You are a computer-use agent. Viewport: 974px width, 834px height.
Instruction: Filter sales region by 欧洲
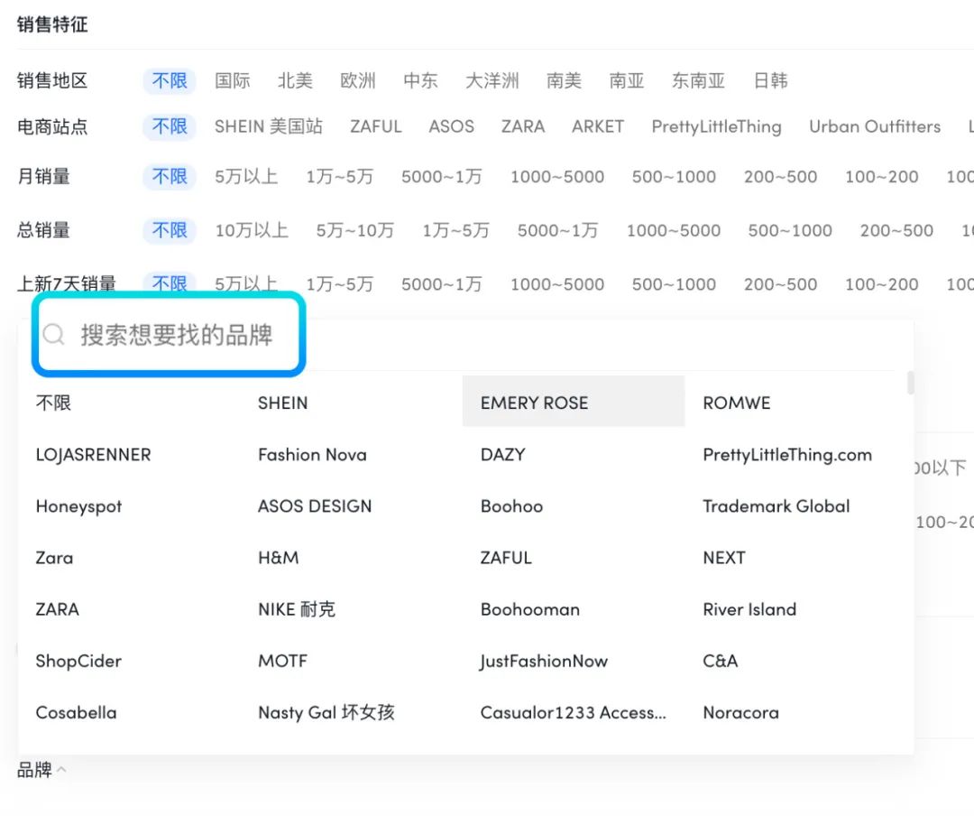358,81
